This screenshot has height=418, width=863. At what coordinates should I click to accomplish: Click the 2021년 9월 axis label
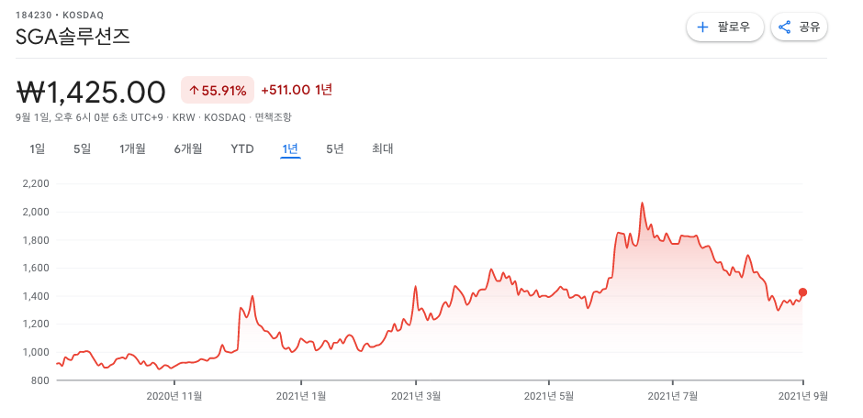click(801, 395)
